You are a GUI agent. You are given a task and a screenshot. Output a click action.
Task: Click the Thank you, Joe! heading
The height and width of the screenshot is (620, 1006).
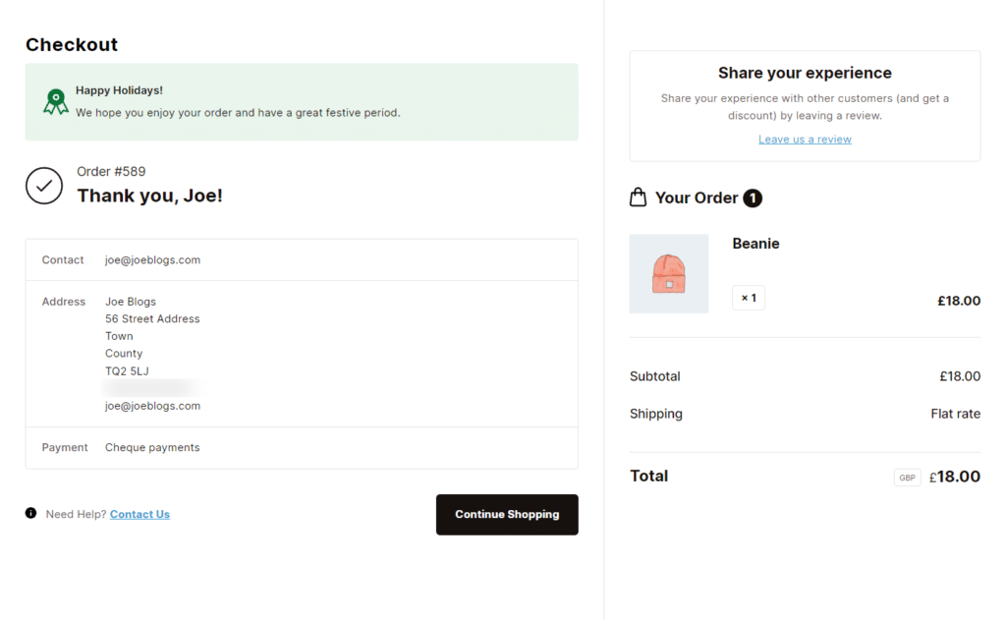pos(149,195)
